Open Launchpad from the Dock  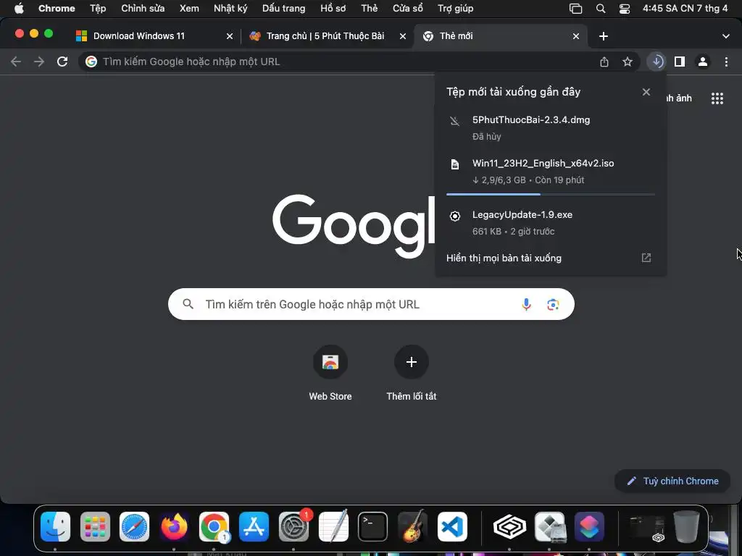click(x=95, y=526)
